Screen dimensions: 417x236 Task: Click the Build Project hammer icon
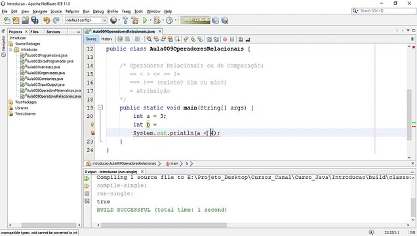(x=125, y=20)
